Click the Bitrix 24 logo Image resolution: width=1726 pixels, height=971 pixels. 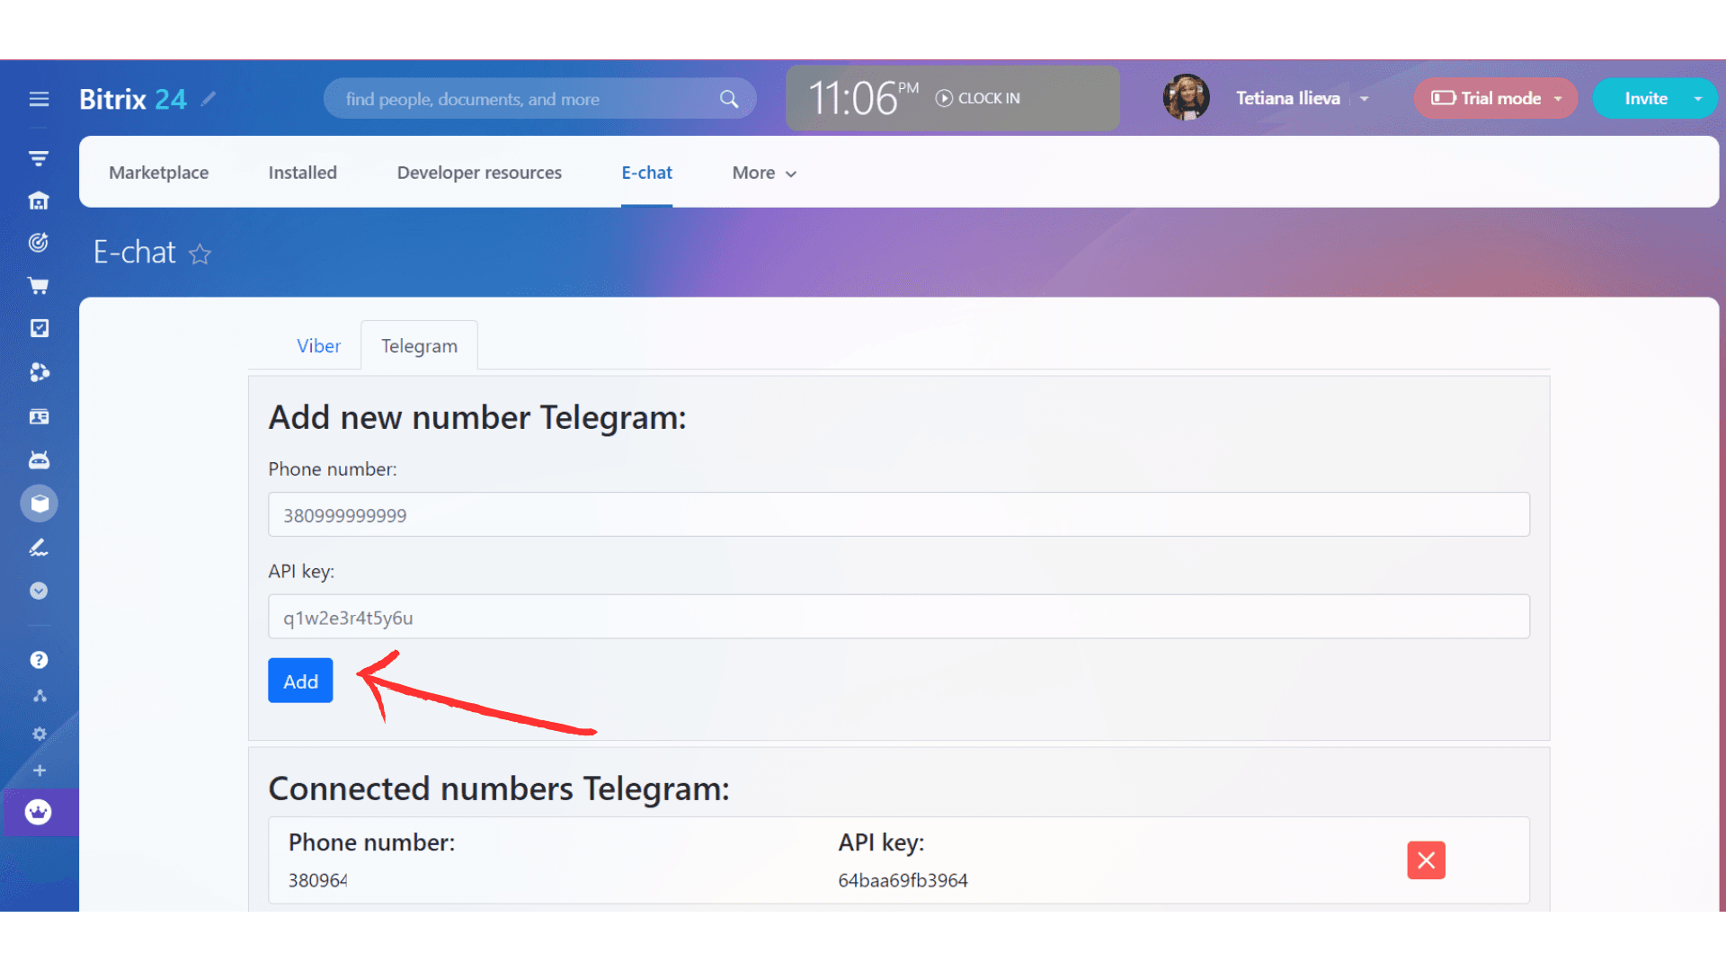point(133,99)
